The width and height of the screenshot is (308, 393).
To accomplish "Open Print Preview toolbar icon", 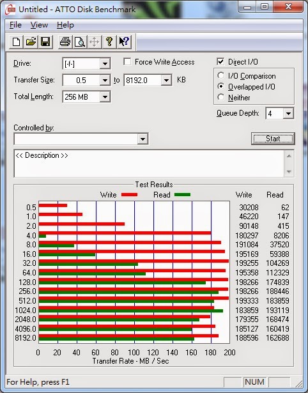I will click(80, 42).
